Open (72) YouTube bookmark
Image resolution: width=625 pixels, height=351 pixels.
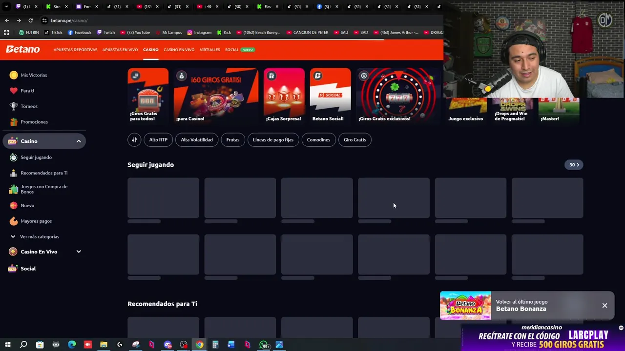click(135, 33)
